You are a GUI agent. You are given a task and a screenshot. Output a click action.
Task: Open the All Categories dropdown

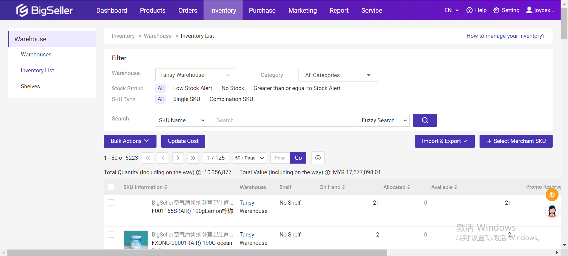(338, 75)
